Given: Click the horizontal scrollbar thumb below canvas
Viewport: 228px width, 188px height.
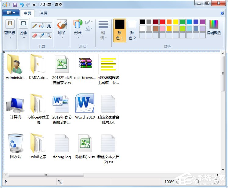Looking at the screenshot, I should [46, 175].
